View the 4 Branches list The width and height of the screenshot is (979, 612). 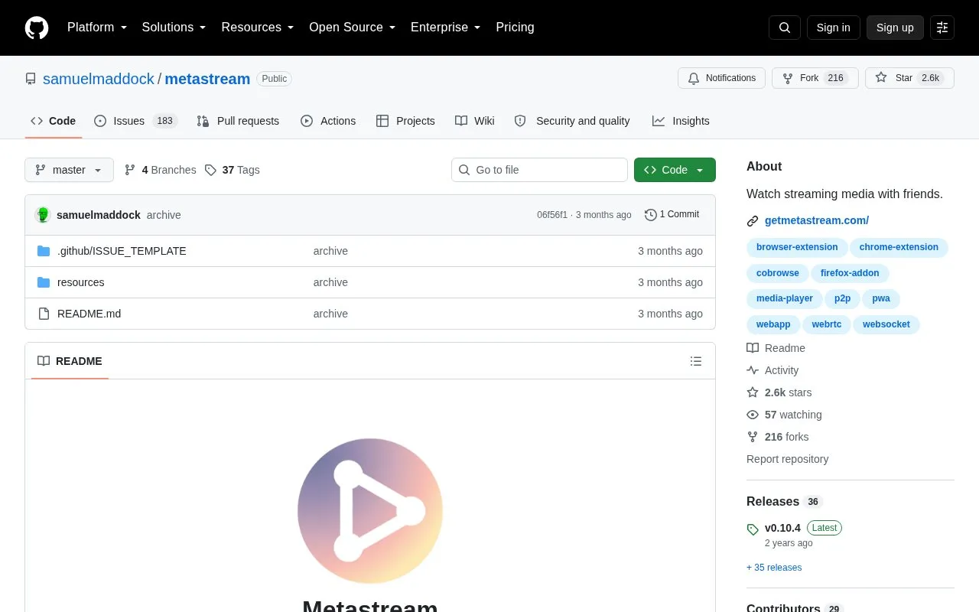point(161,170)
